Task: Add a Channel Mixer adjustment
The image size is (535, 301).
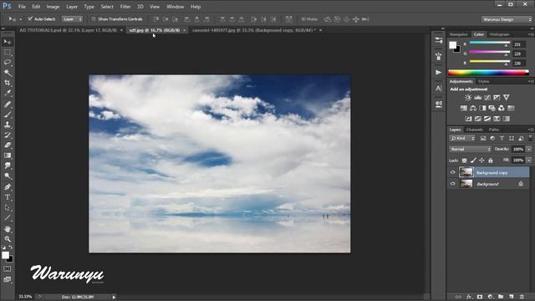Action: click(x=502, y=108)
